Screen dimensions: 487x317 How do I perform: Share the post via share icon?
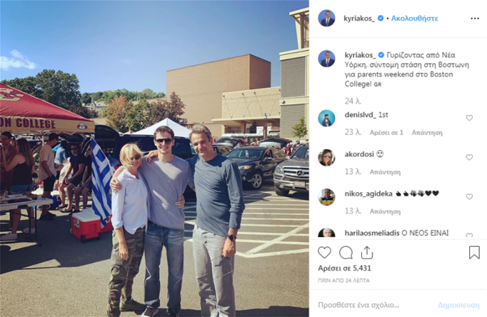(367, 252)
